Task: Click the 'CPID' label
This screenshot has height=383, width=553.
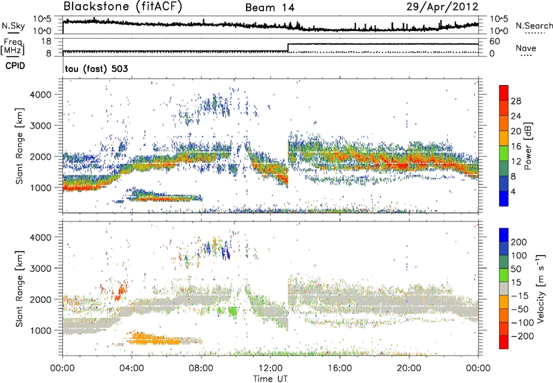Action: (15, 66)
